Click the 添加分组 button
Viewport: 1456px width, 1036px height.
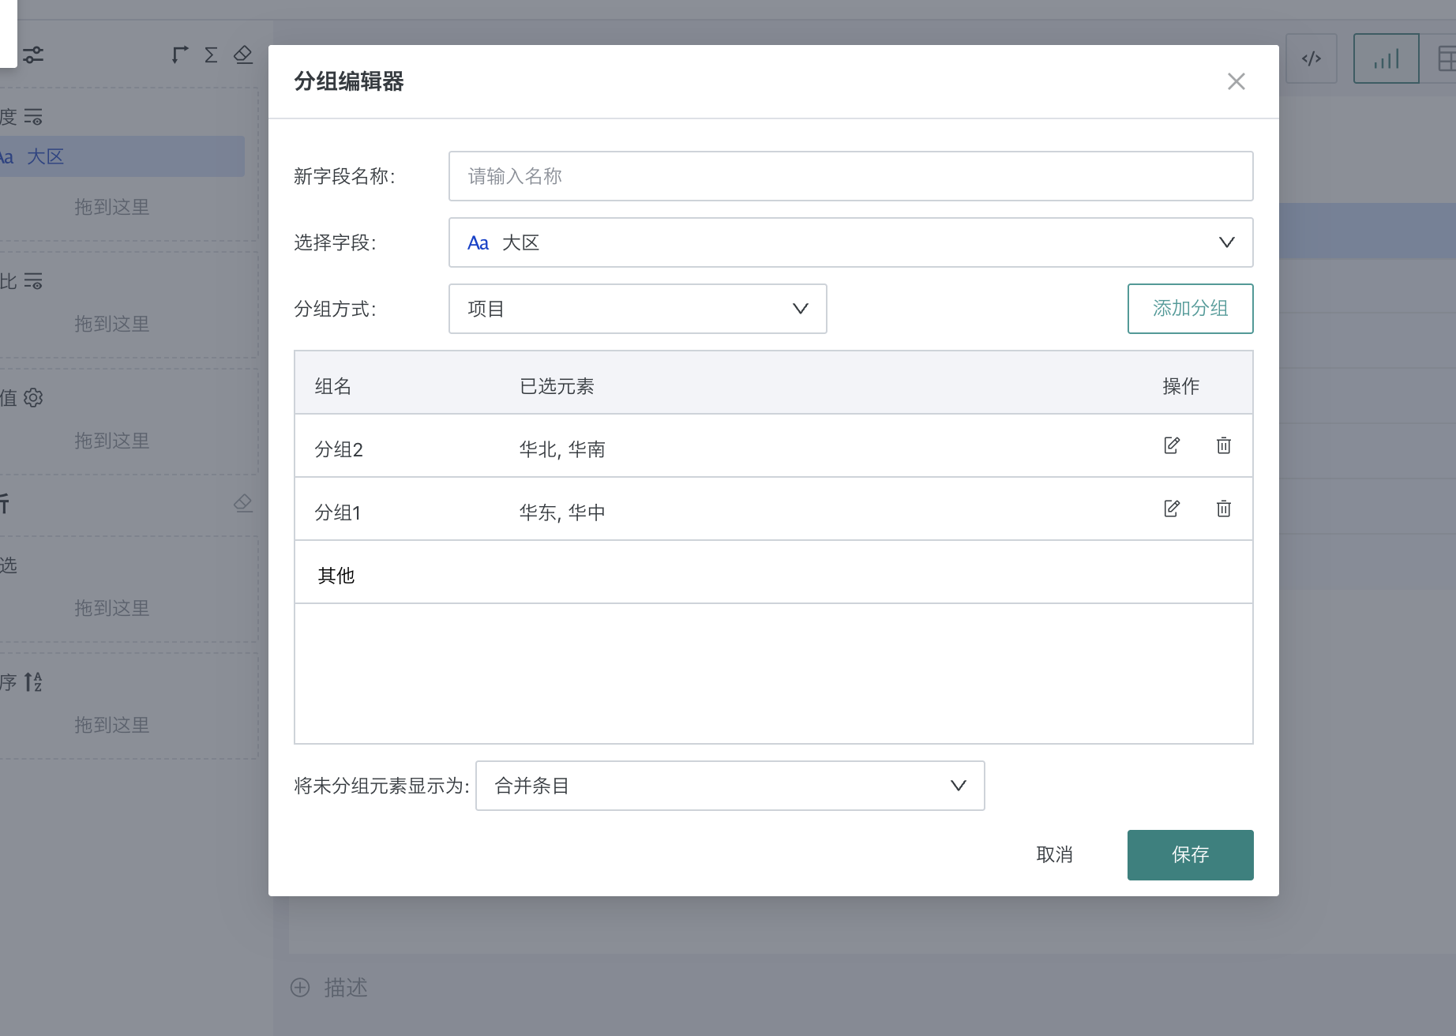(1190, 309)
